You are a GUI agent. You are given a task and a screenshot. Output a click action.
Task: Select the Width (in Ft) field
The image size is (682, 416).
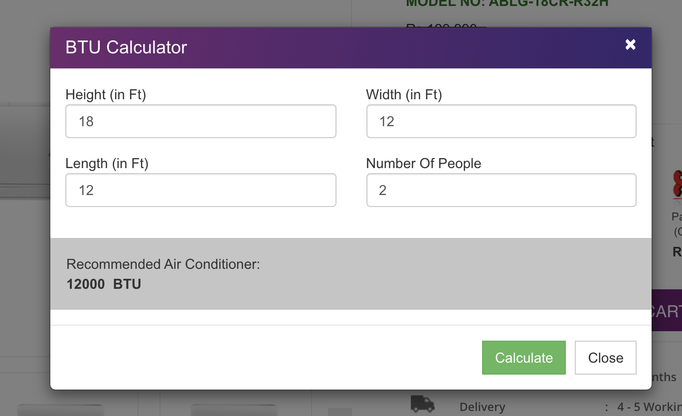coord(502,121)
